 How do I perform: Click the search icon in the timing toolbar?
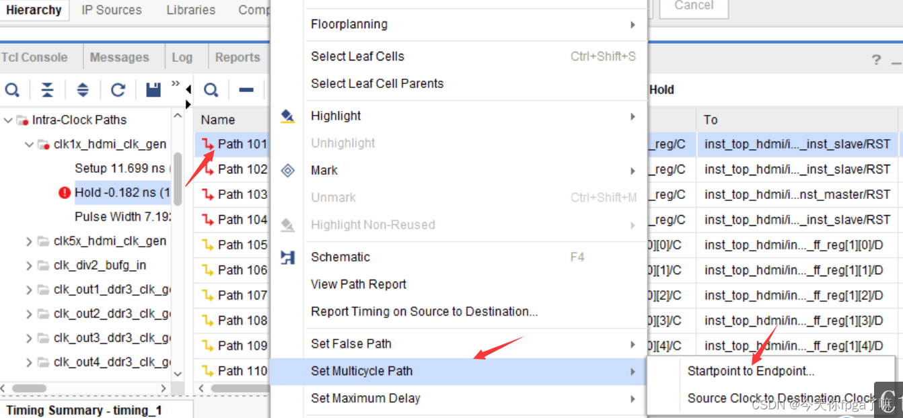[13, 89]
